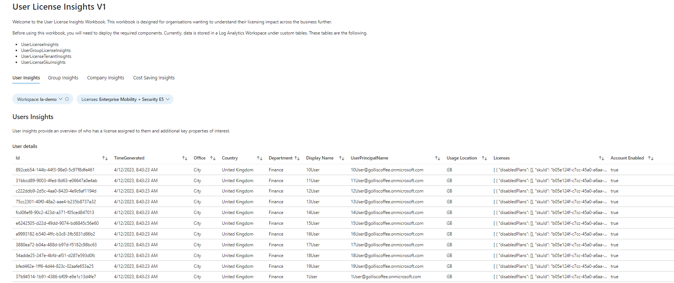Select the User Insights tab
The image size is (674, 283).
26,78
